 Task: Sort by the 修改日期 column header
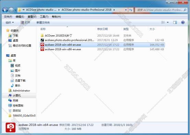(103, 29)
